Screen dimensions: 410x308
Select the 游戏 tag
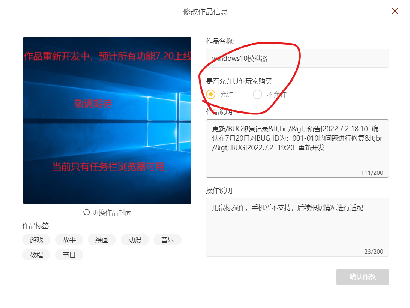(36, 240)
